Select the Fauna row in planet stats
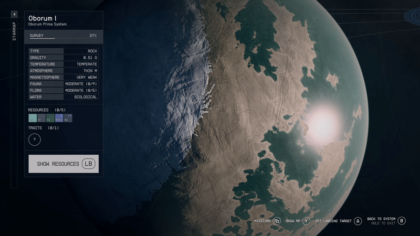This screenshot has height=236, width=420. (64, 83)
